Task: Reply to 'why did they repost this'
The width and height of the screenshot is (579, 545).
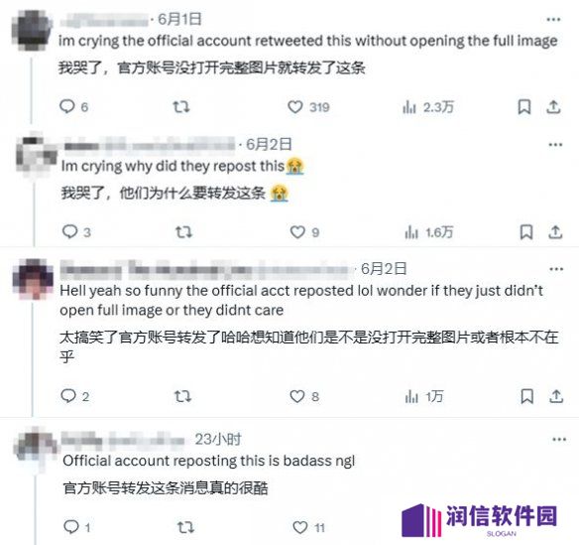Action: coord(76,232)
